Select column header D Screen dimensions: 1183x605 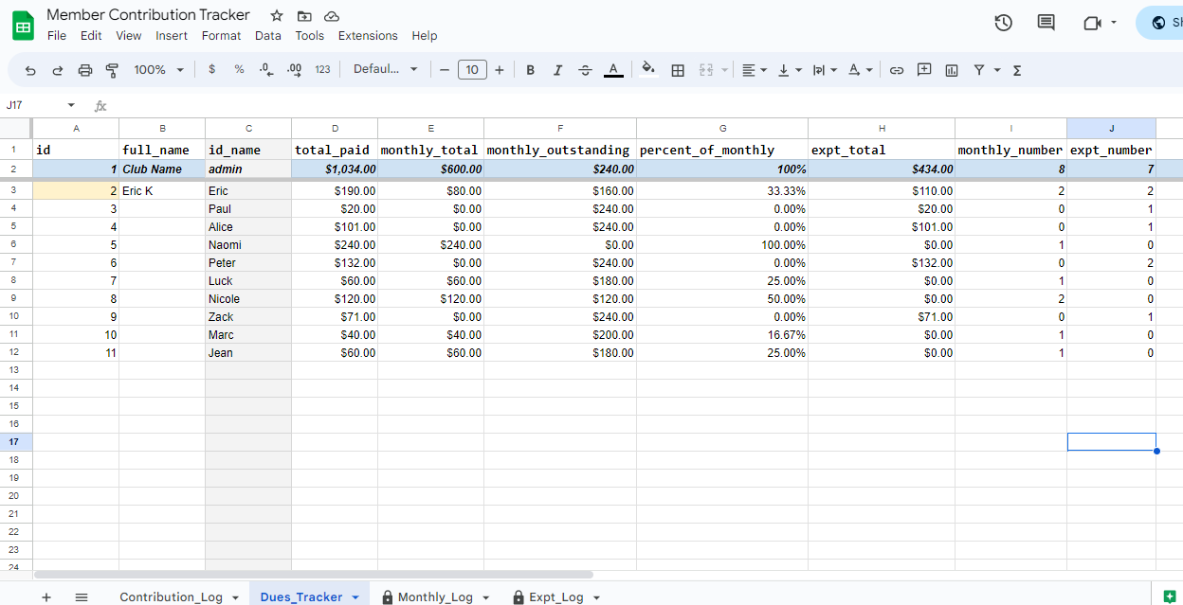click(335, 128)
